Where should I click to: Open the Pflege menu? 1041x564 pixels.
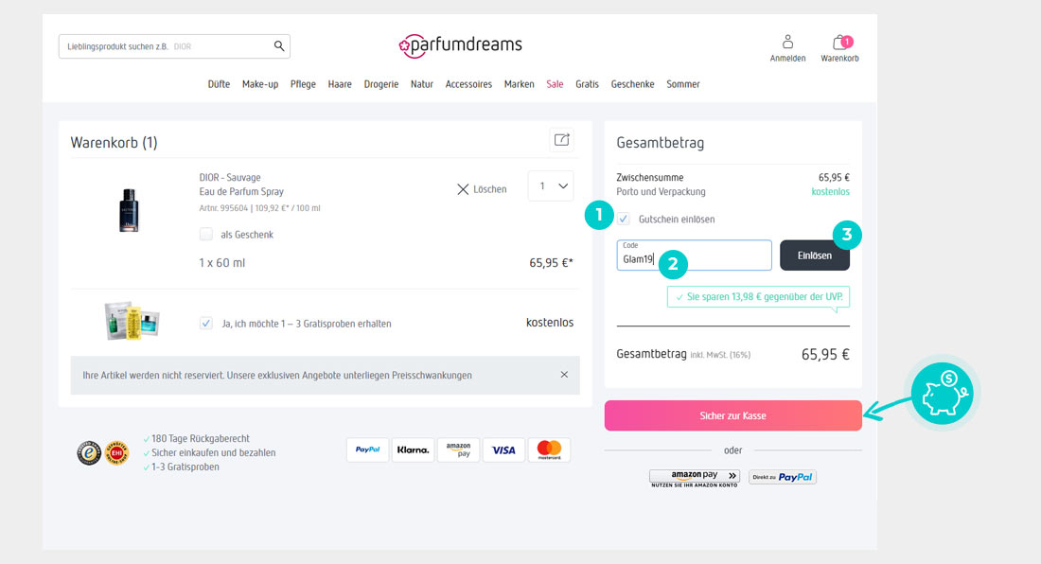pyautogui.click(x=303, y=84)
